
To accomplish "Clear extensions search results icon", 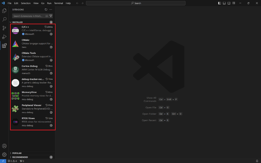I will click(x=47, y=16).
